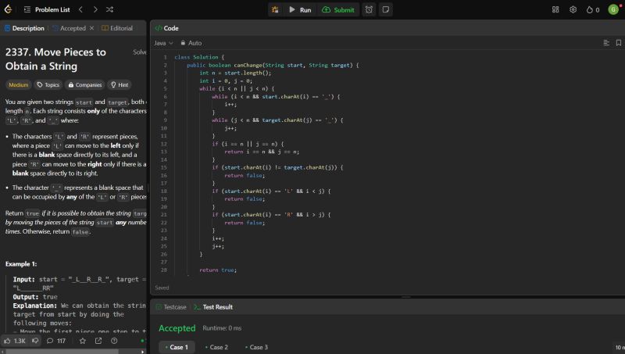This screenshot has width=625, height=354.
Task: Click line 2 canChange method signature
Action: [x=273, y=65]
